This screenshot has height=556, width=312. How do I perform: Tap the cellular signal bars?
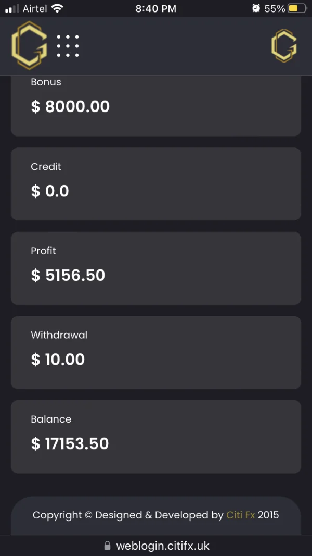(12, 8)
